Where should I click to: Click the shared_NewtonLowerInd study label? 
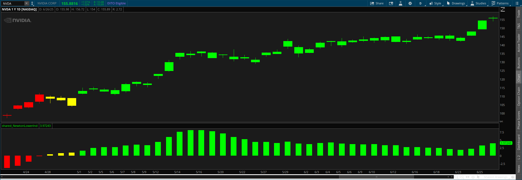(20, 126)
